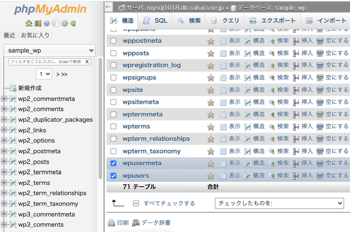Reload navigation panel green refresh icon
350x232 pixels.
[x=73, y=23]
